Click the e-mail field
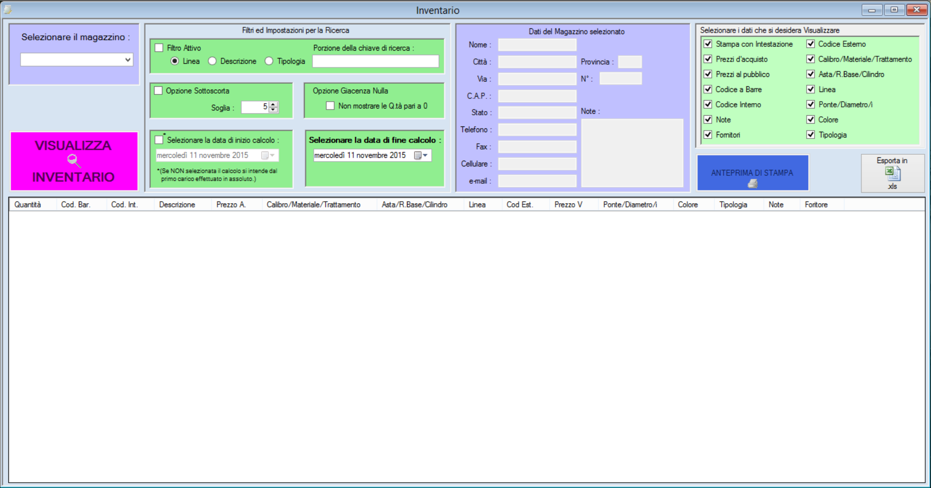 pos(537,181)
